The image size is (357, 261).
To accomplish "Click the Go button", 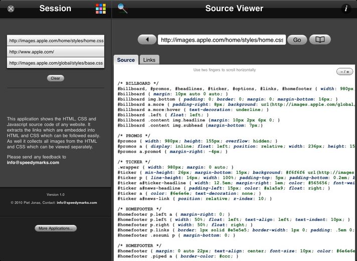I will [x=297, y=40].
